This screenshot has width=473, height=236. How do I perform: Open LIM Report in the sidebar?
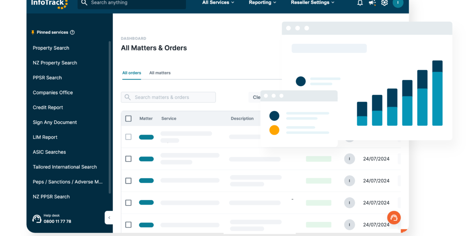(45, 137)
